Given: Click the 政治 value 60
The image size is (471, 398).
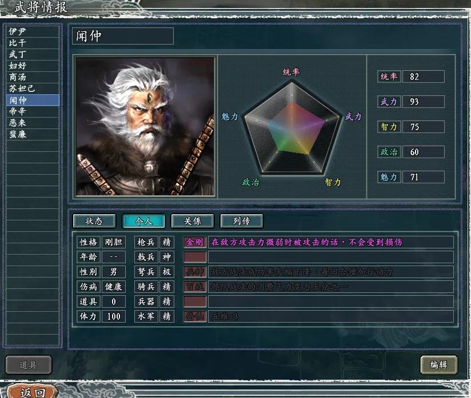Looking at the screenshot, I should 423,152.
